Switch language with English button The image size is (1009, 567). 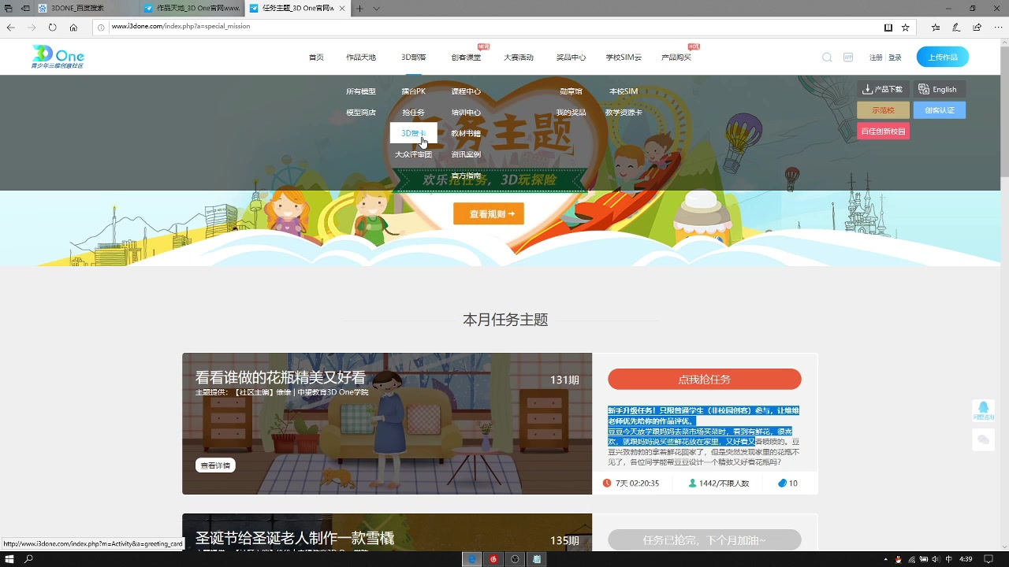tap(940, 89)
